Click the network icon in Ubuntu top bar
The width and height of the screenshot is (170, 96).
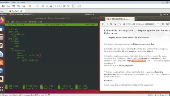click(161, 14)
